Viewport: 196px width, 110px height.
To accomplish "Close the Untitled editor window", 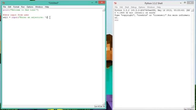I will pos(102,2).
